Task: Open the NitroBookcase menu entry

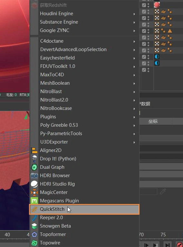Action: click(x=84, y=108)
